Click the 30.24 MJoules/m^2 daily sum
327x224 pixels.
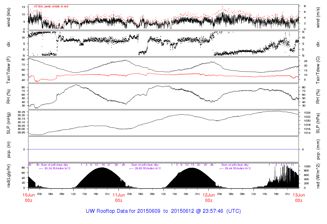coord(55,168)
